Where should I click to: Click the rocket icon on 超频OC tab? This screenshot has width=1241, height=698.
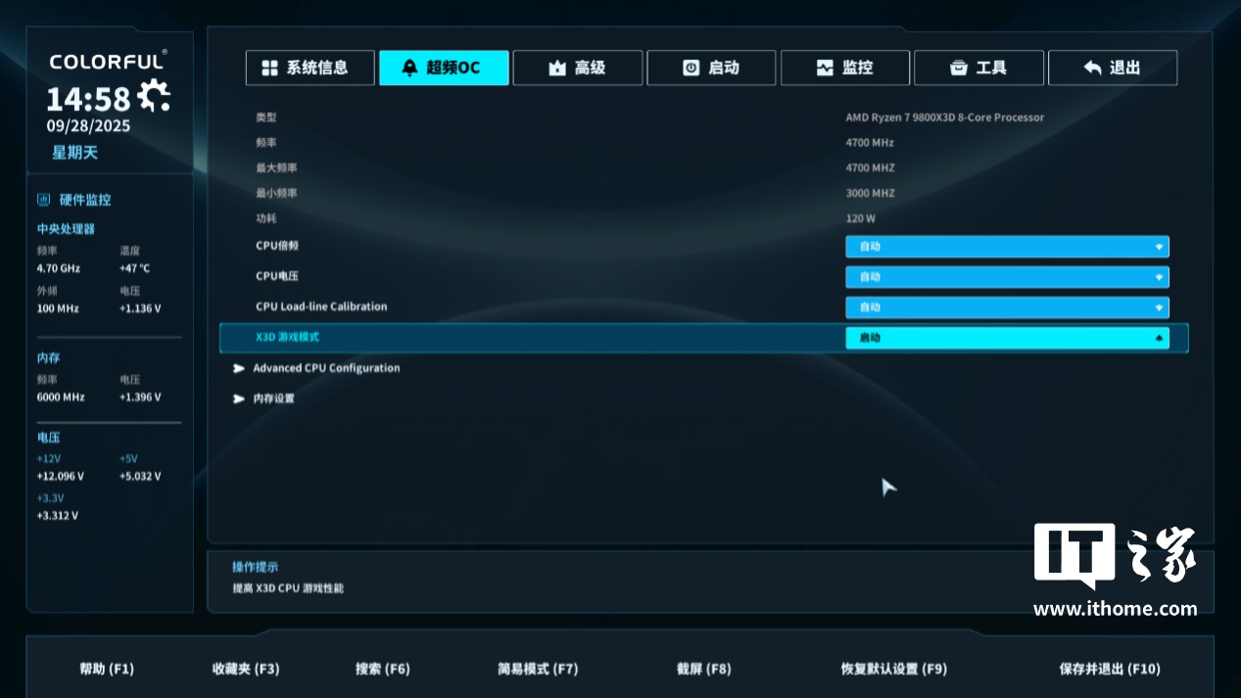(410, 68)
